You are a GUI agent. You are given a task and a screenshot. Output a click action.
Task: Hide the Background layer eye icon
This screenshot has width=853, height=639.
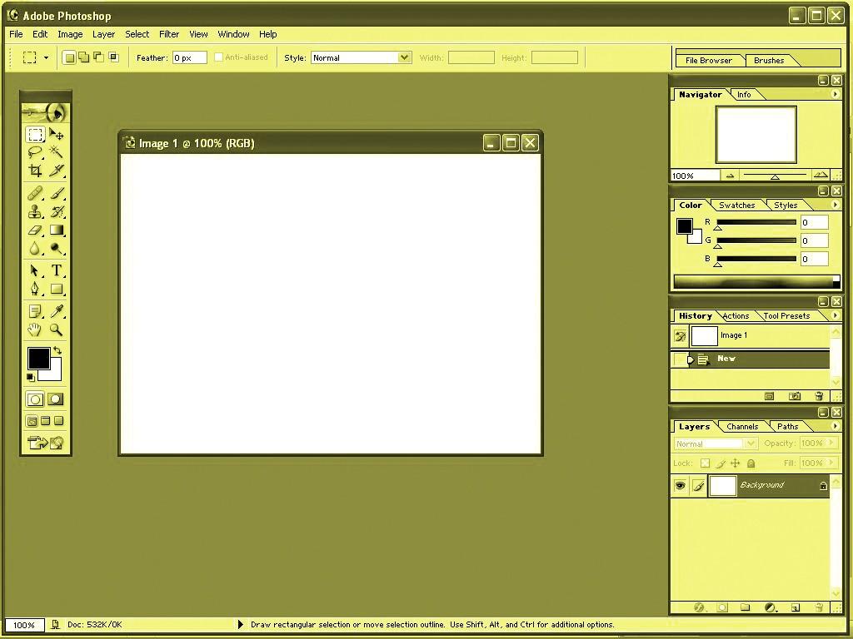pos(680,485)
